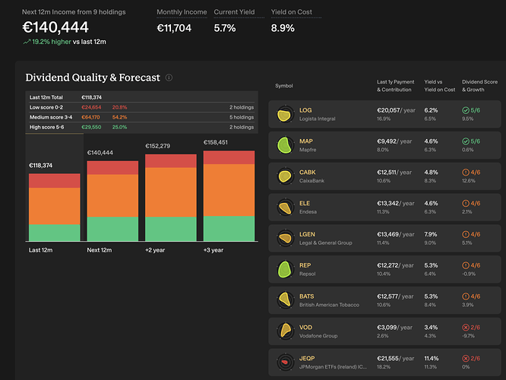The image size is (506, 380).
Task: Click the Repsol green holding icon
Action: (x=284, y=269)
